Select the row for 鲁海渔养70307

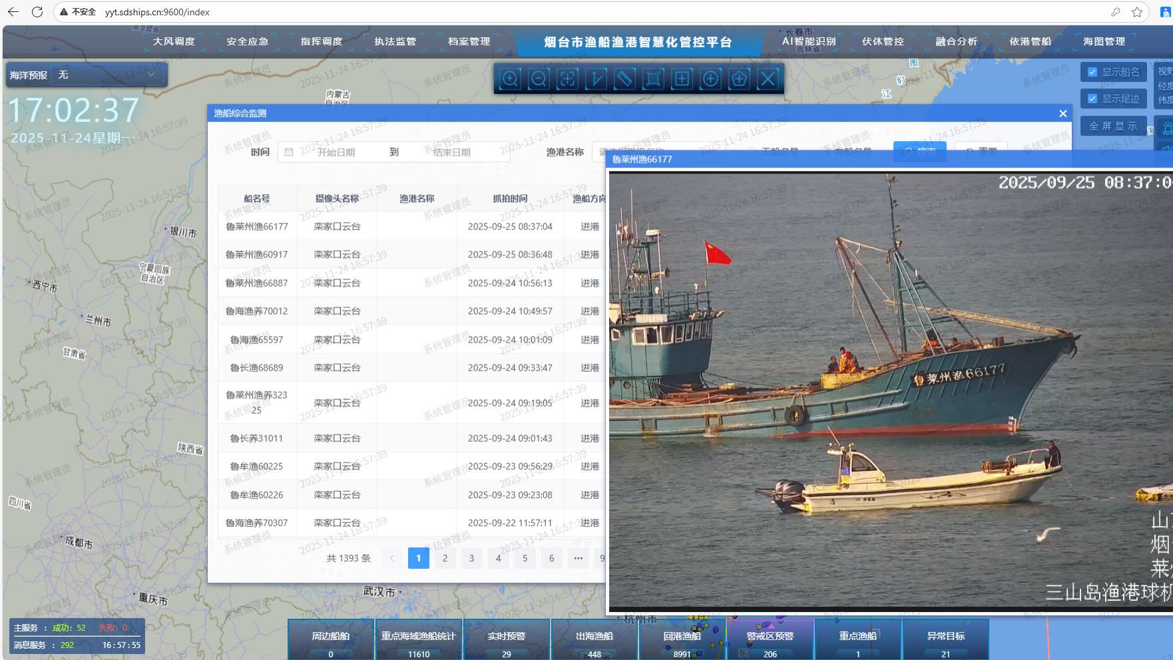click(412, 522)
